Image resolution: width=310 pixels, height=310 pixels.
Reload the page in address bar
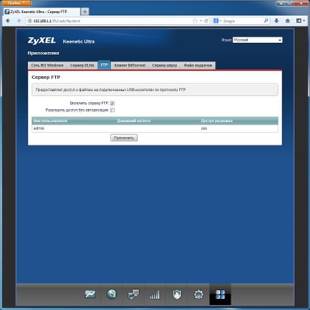pos(206,21)
